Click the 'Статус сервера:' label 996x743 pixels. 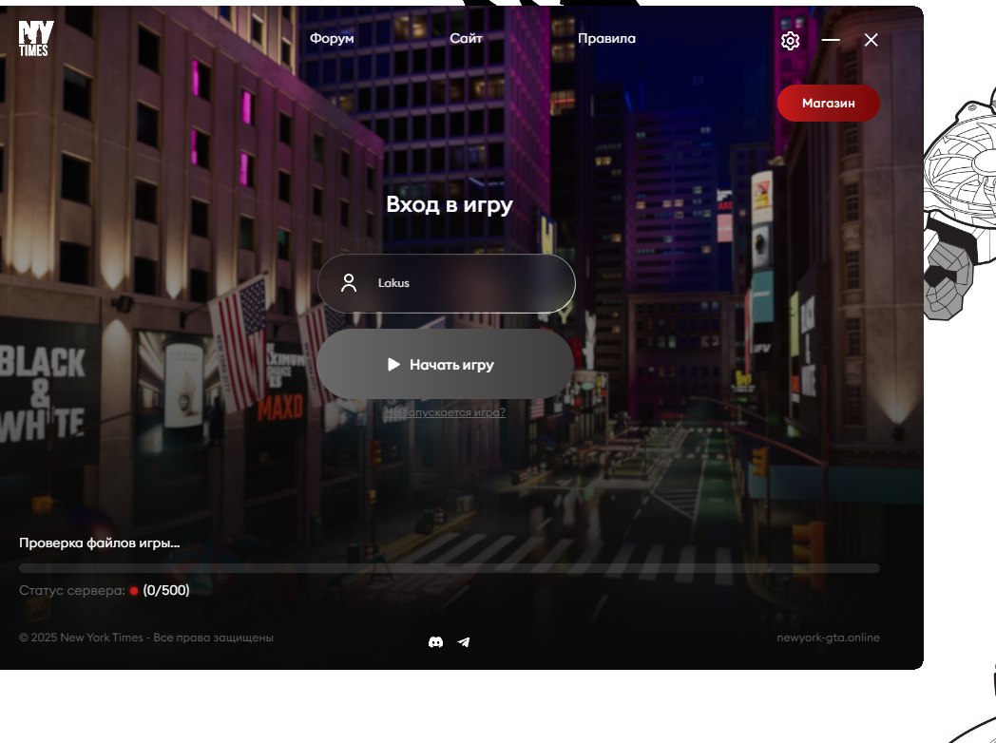[x=72, y=591]
